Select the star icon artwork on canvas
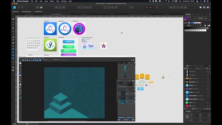Image resolution: width=222 pixels, height=125 pixels. (x=103, y=46)
